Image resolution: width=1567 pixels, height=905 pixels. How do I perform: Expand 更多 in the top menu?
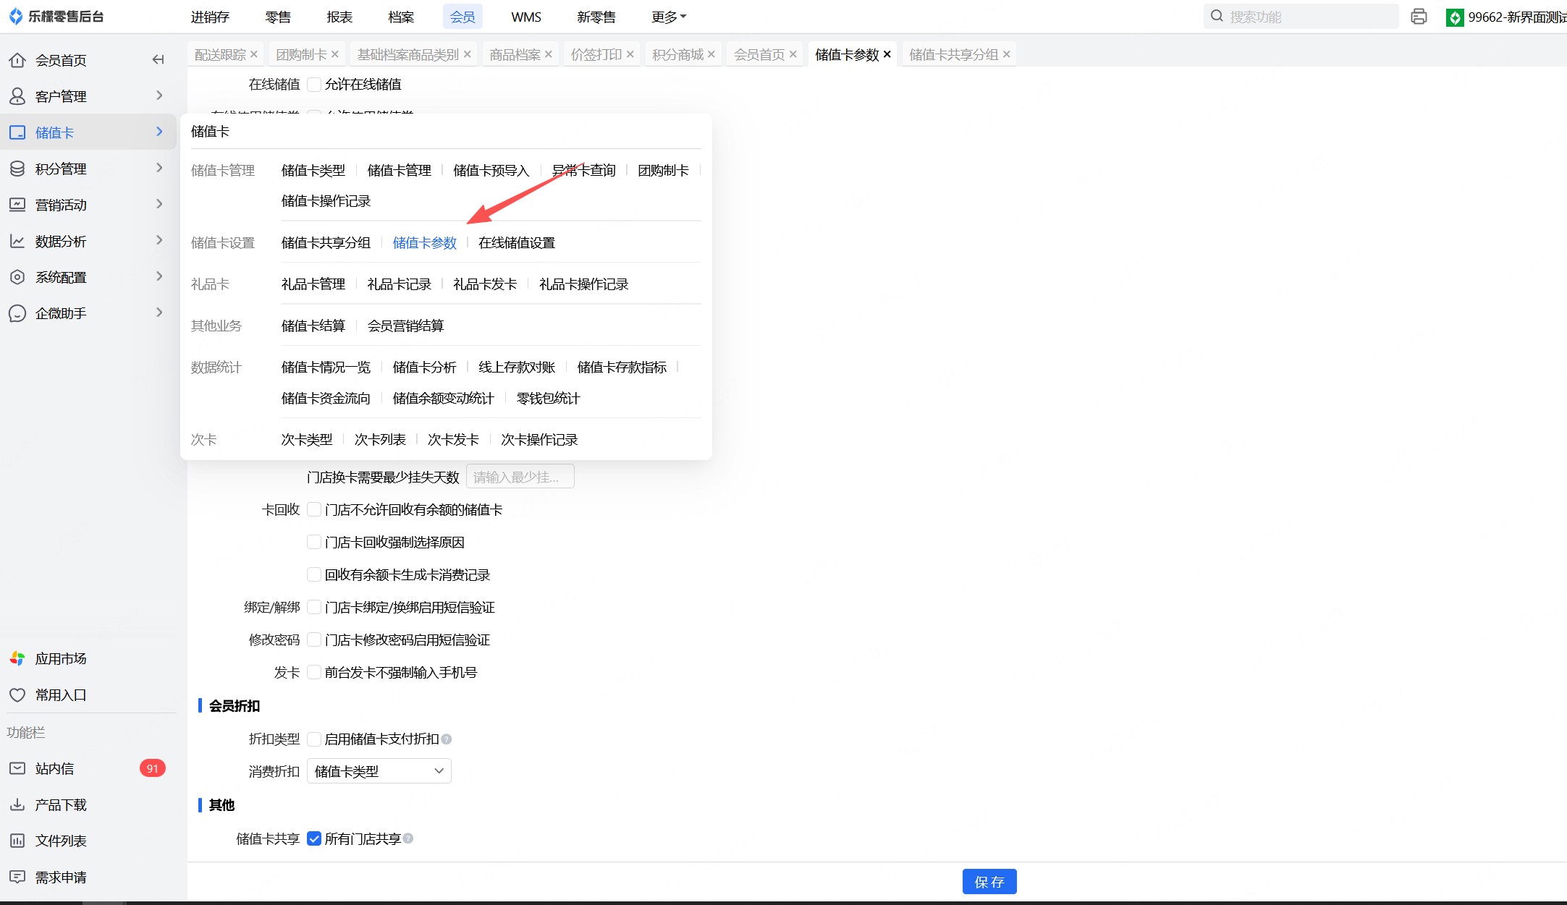(668, 17)
